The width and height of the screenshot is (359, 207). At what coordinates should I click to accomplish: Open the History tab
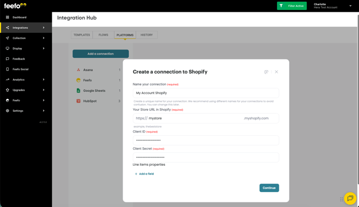(147, 35)
